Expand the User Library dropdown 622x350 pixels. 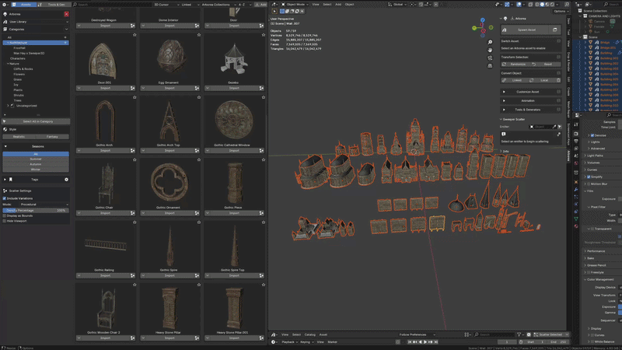click(36, 22)
